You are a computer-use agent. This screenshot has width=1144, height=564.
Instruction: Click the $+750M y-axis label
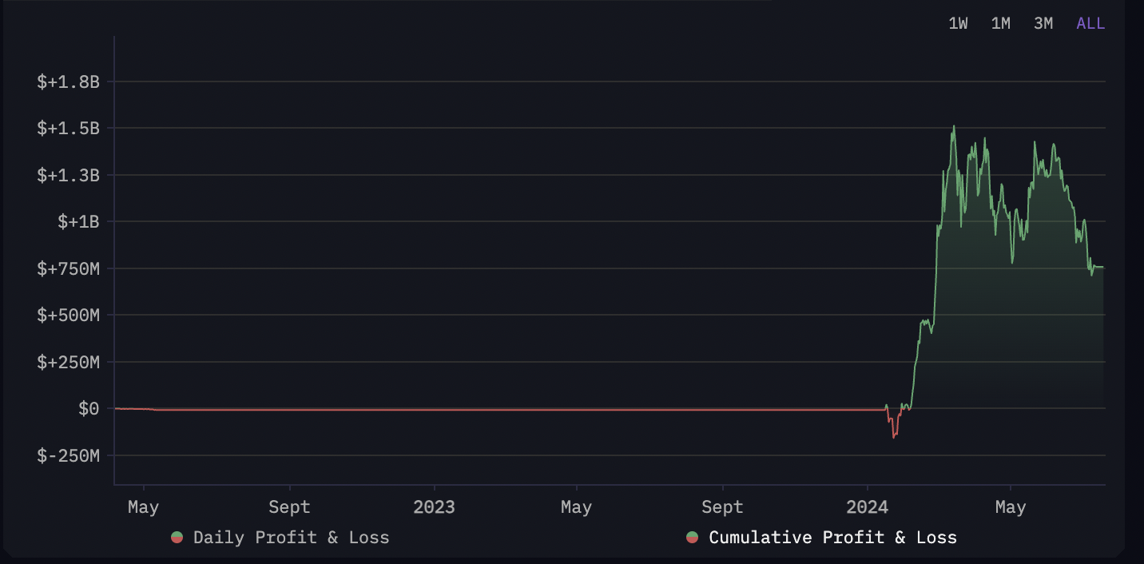pyautogui.click(x=68, y=268)
